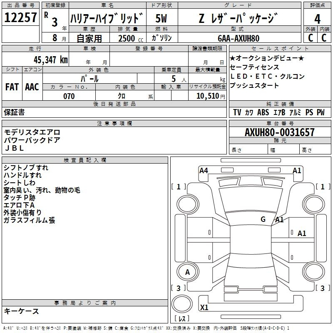Select the FAT shift type cell
This screenshot has height=333, width=333.
point(12,87)
